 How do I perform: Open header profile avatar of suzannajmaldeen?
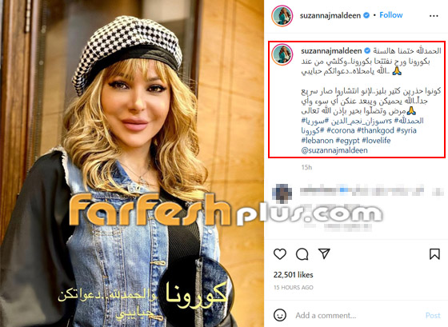point(282,15)
